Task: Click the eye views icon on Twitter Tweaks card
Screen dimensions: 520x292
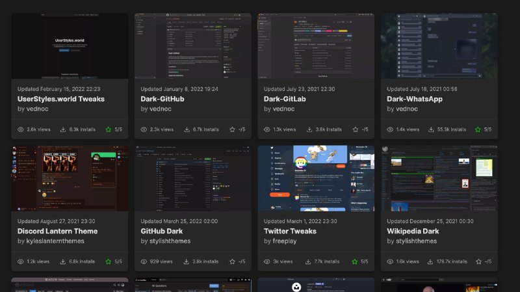Action: click(267, 261)
